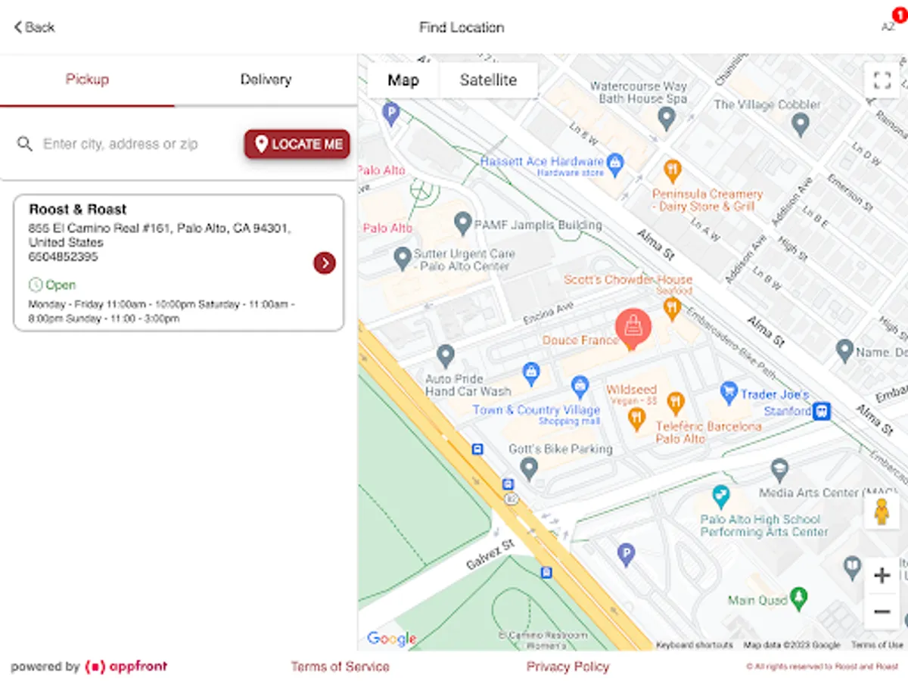The width and height of the screenshot is (908, 681).
Task: Switch map view to Map
Action: tap(403, 80)
